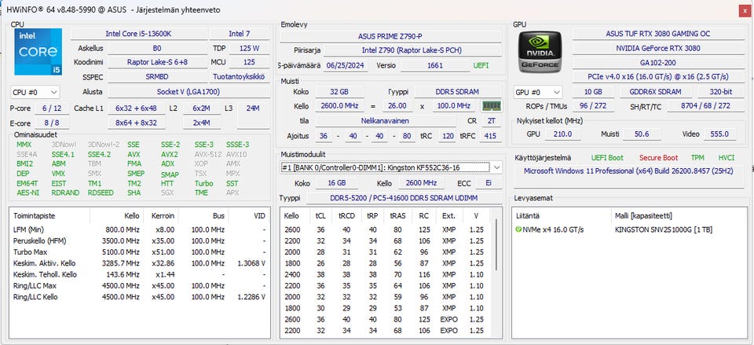Close the HWiNFO summary window
The width and height of the screenshot is (754, 345).
(x=744, y=10)
